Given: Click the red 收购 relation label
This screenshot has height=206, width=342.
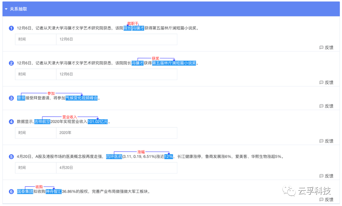Looking at the screenshot, I should click(x=39, y=187).
